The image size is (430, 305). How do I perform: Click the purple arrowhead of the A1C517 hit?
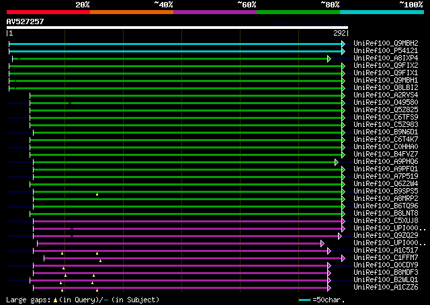click(x=329, y=251)
